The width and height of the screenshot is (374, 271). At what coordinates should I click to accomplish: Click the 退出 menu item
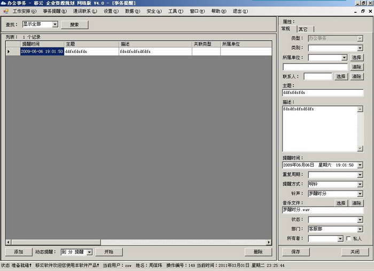point(240,11)
